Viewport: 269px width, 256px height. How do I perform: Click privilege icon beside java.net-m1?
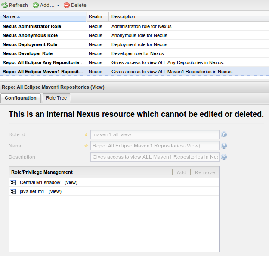point(13,192)
